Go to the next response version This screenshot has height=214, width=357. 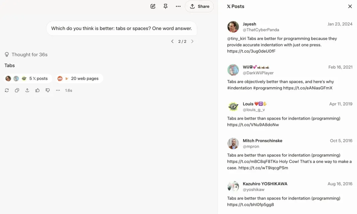coord(192,41)
